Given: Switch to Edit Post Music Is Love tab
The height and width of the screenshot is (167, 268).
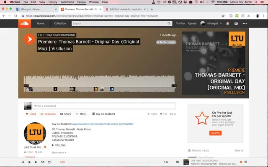Looking at the screenshot, I should [126, 9].
